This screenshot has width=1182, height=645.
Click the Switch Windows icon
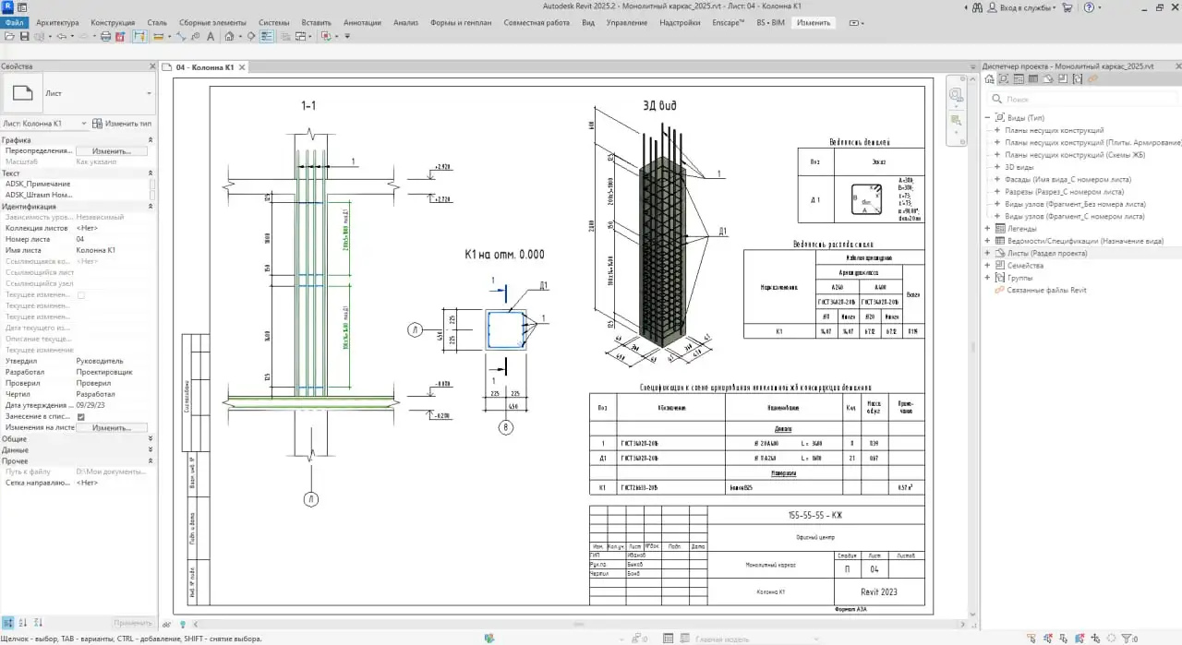(300, 37)
